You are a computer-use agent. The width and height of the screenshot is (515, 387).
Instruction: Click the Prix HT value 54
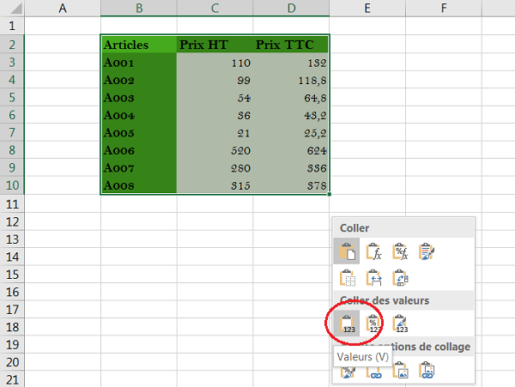[215, 97]
